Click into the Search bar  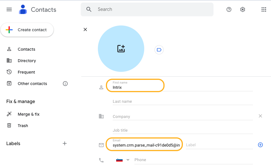[147, 9]
